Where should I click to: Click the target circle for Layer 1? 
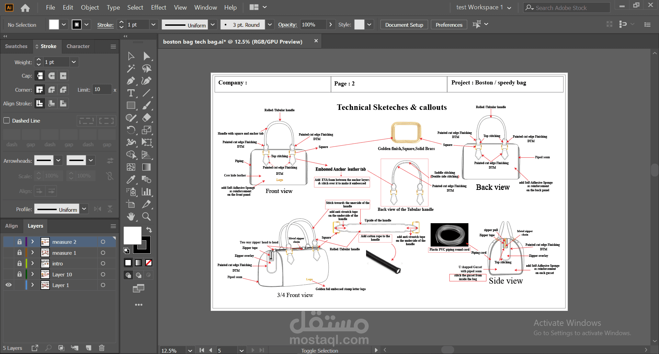(103, 285)
